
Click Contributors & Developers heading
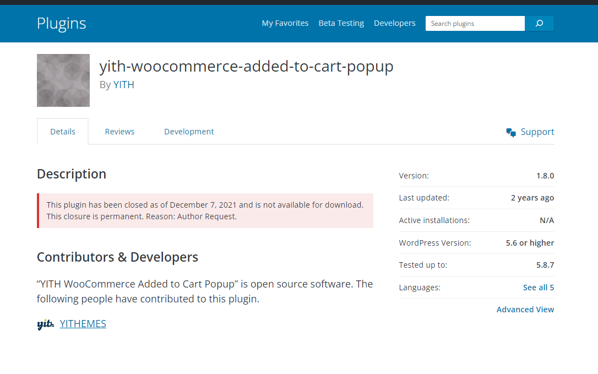(x=117, y=257)
